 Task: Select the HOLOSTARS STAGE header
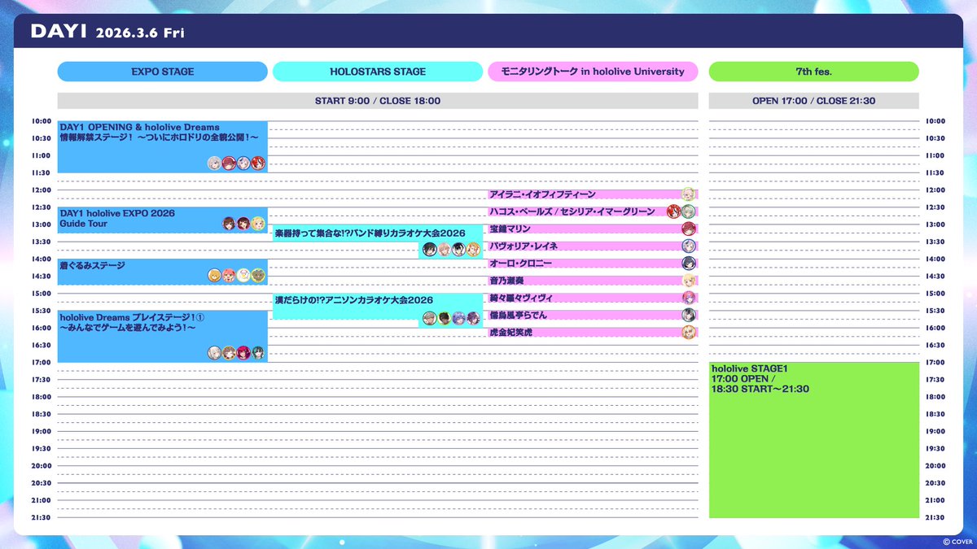[x=378, y=72]
